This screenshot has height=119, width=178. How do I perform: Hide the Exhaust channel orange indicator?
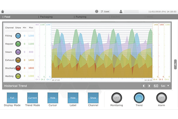18,60
